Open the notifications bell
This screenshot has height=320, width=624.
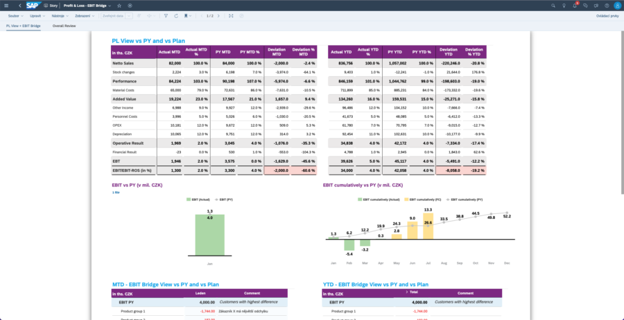(x=575, y=5)
